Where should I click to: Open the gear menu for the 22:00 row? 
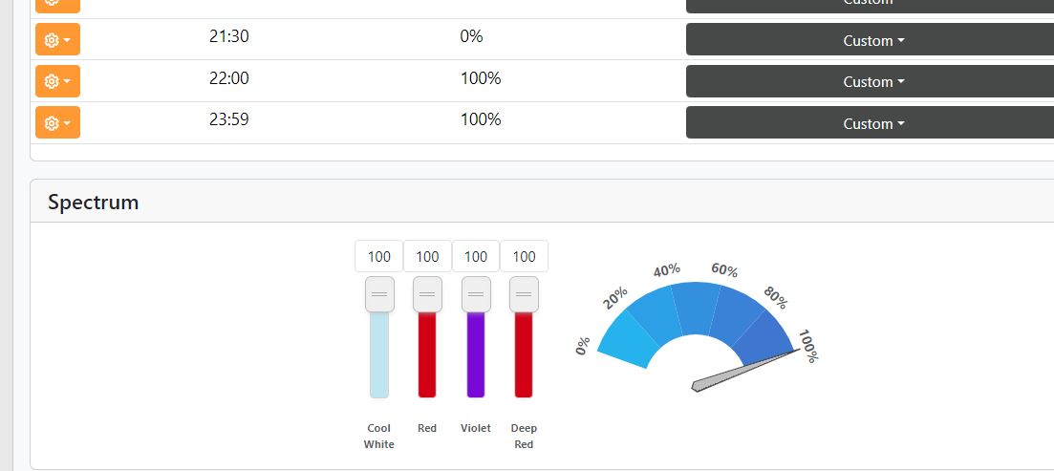point(57,81)
